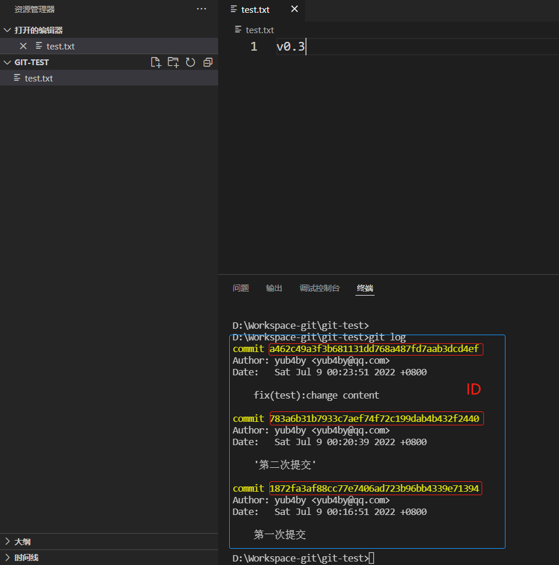Click the Author line under commit 783a6b3
The image size is (559, 565).
[x=311, y=430]
